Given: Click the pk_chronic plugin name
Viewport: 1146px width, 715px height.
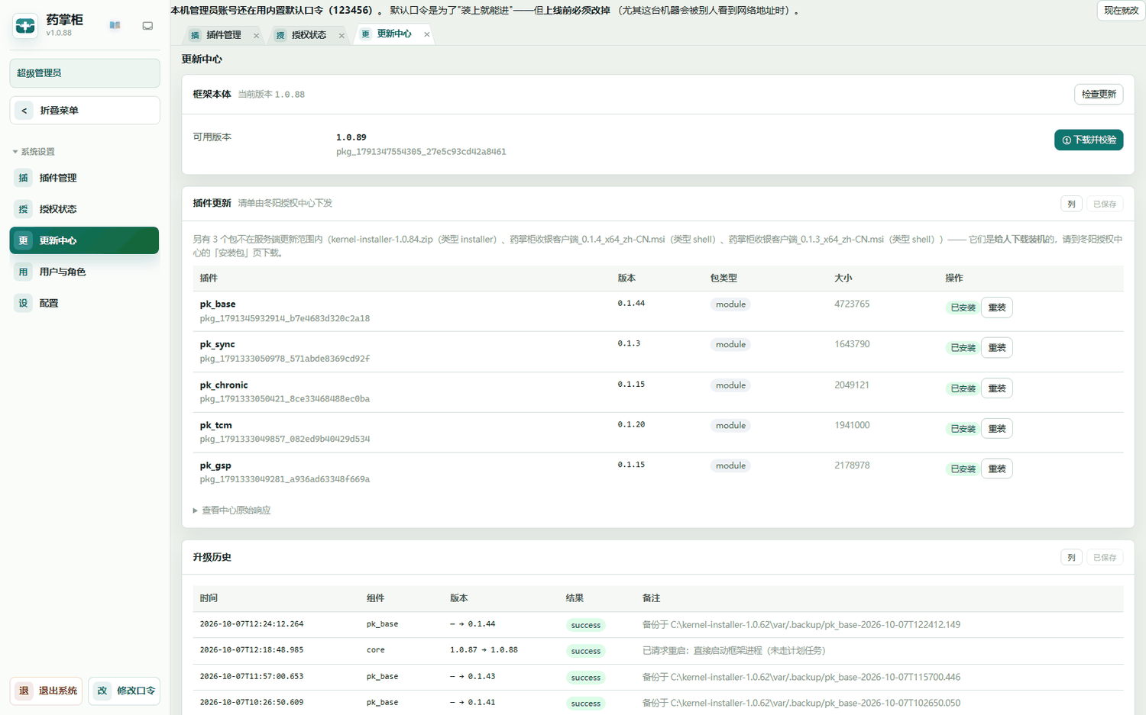Looking at the screenshot, I should pyautogui.click(x=224, y=385).
